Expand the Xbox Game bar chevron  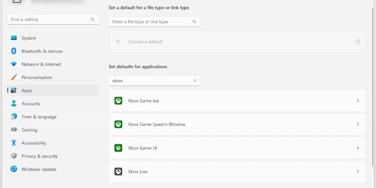click(358, 101)
